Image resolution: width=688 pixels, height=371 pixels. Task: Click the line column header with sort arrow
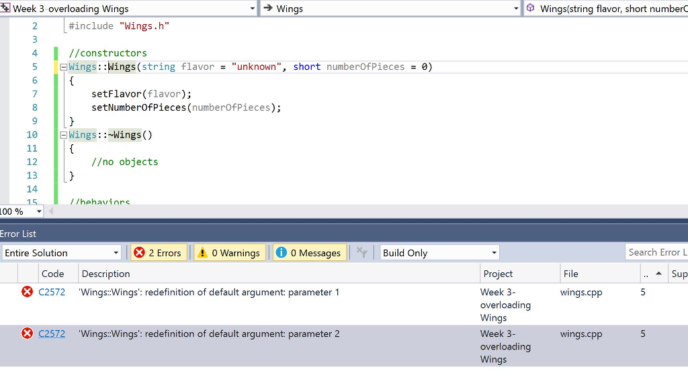pyautogui.click(x=654, y=274)
